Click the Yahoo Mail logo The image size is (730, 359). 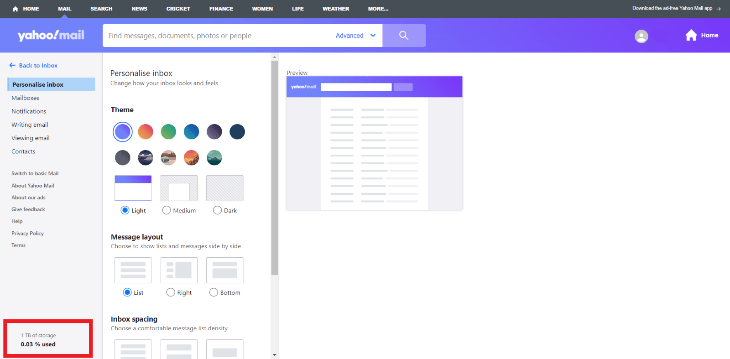51,35
